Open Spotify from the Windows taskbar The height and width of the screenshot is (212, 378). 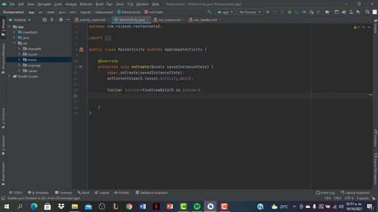197,206
